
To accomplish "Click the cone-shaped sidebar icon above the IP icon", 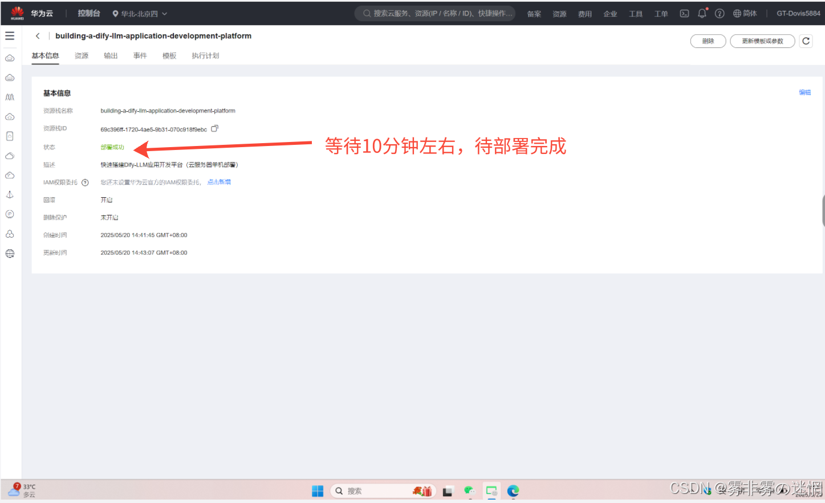I will pyautogui.click(x=10, y=194).
